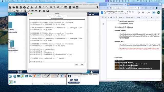
Task: Select the Draw Rectangle tool
Action: point(33,11)
